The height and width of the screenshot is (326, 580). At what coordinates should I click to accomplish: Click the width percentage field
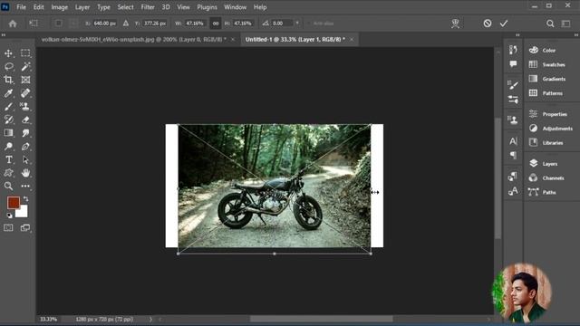[196, 24]
